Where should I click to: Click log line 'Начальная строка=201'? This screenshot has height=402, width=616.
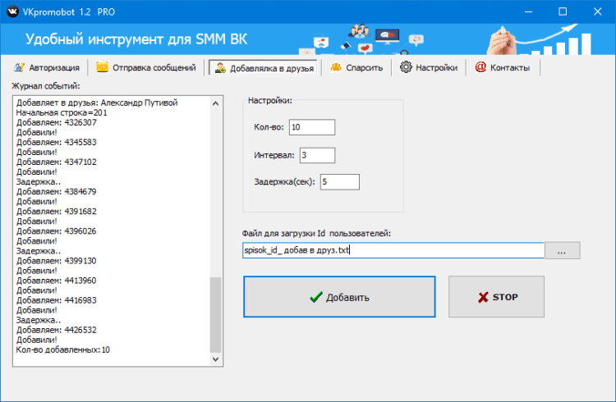62,112
